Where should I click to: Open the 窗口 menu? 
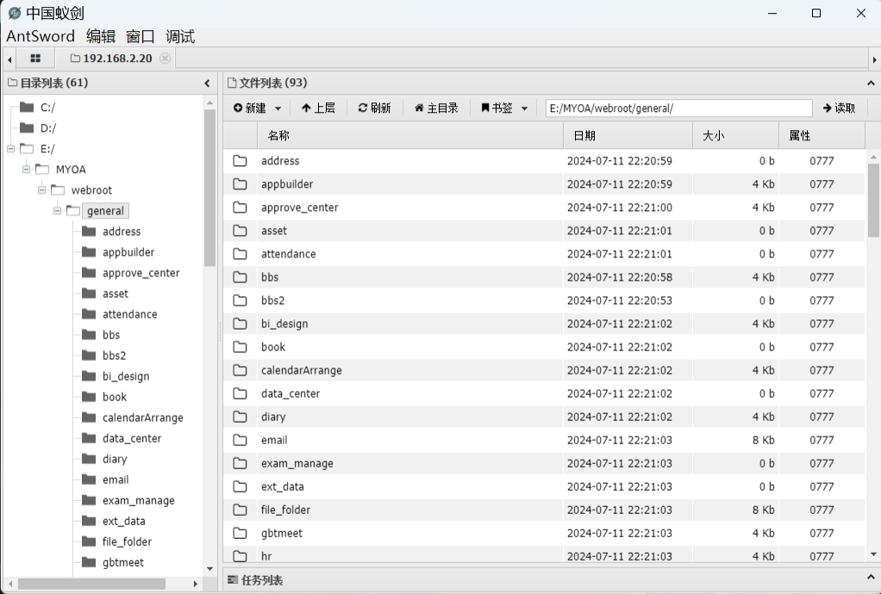point(140,36)
